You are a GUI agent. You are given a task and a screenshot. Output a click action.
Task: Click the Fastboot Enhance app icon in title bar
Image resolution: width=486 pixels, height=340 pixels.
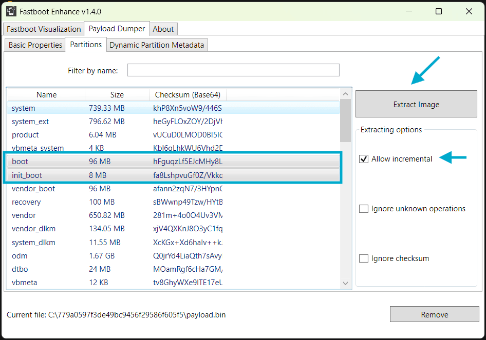[11, 11]
